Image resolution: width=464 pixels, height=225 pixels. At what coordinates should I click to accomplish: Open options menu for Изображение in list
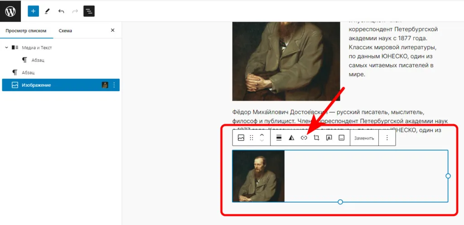114,85
